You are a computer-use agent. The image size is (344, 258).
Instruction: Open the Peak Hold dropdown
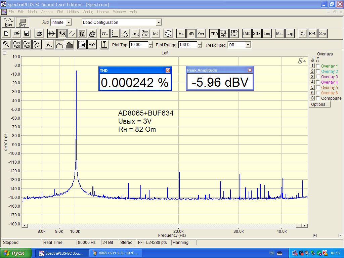(248, 45)
